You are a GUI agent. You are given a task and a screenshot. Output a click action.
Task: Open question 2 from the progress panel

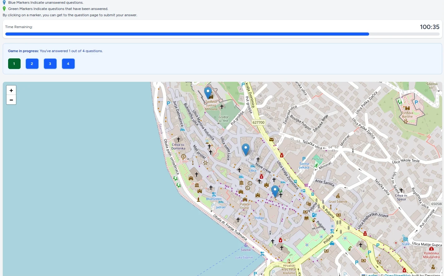click(32, 63)
